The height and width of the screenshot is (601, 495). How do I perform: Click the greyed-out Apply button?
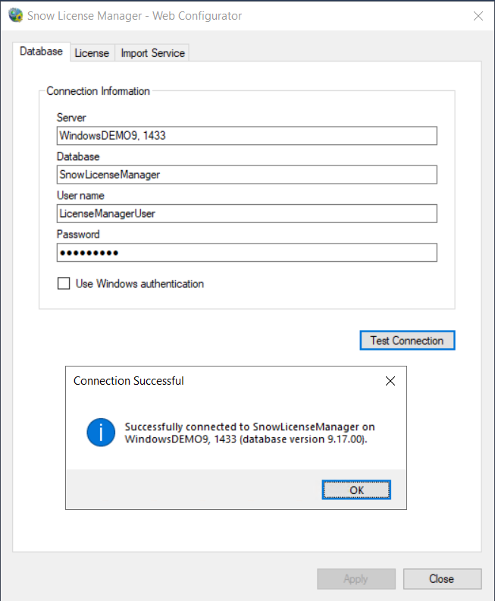point(356,579)
